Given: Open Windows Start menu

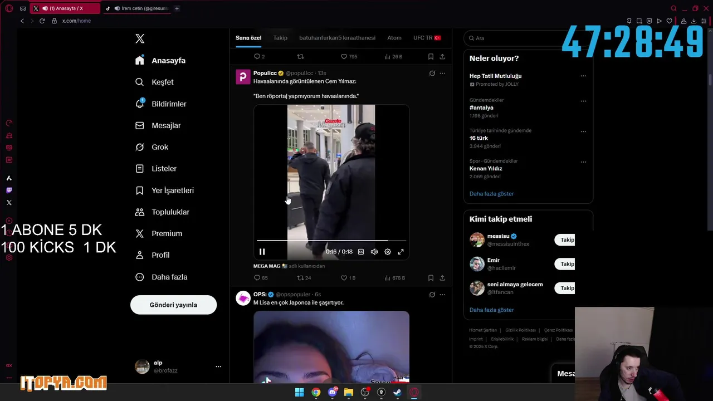Looking at the screenshot, I should pyautogui.click(x=299, y=392).
